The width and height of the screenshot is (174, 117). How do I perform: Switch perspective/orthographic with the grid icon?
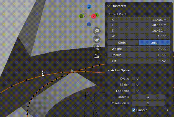pos(97,56)
